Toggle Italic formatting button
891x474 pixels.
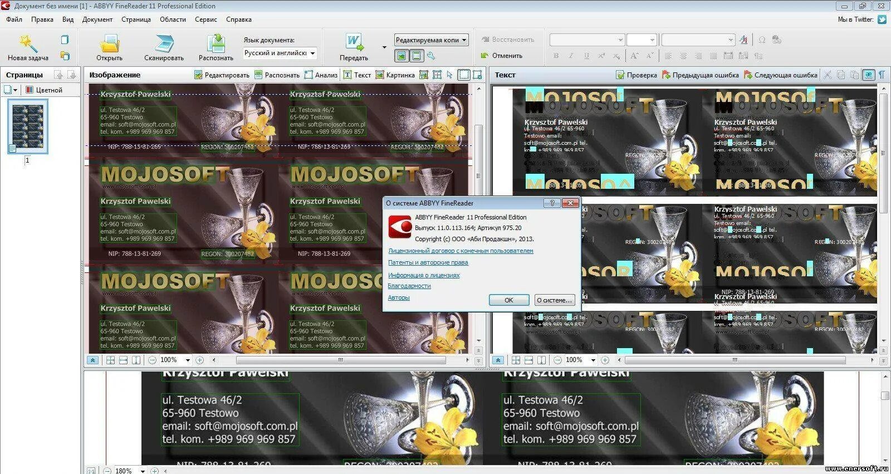click(x=571, y=56)
